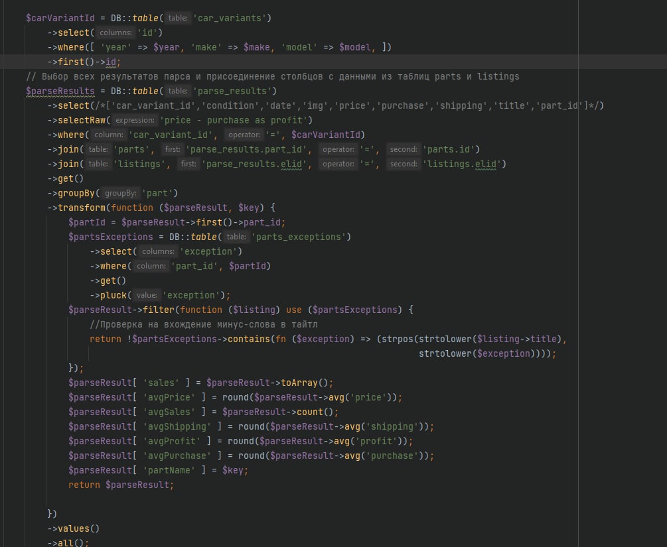Click the 'car_variants' table string
The image size is (667, 547).
point(229,18)
